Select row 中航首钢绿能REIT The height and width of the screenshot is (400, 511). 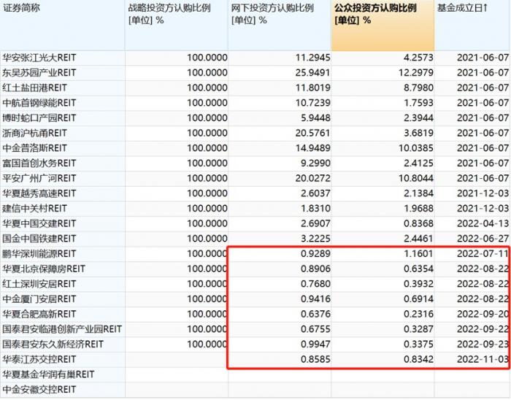pos(255,103)
